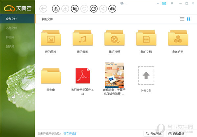Select the 欢迎使用天翼云 PDF file icon

[83, 76]
